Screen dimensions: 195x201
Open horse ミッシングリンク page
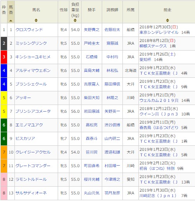[x=31, y=43]
